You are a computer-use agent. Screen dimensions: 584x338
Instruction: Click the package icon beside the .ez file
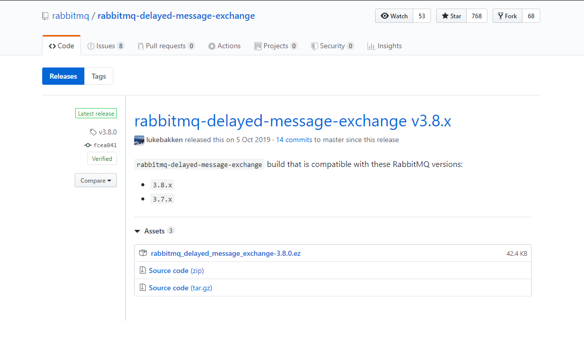coord(143,253)
